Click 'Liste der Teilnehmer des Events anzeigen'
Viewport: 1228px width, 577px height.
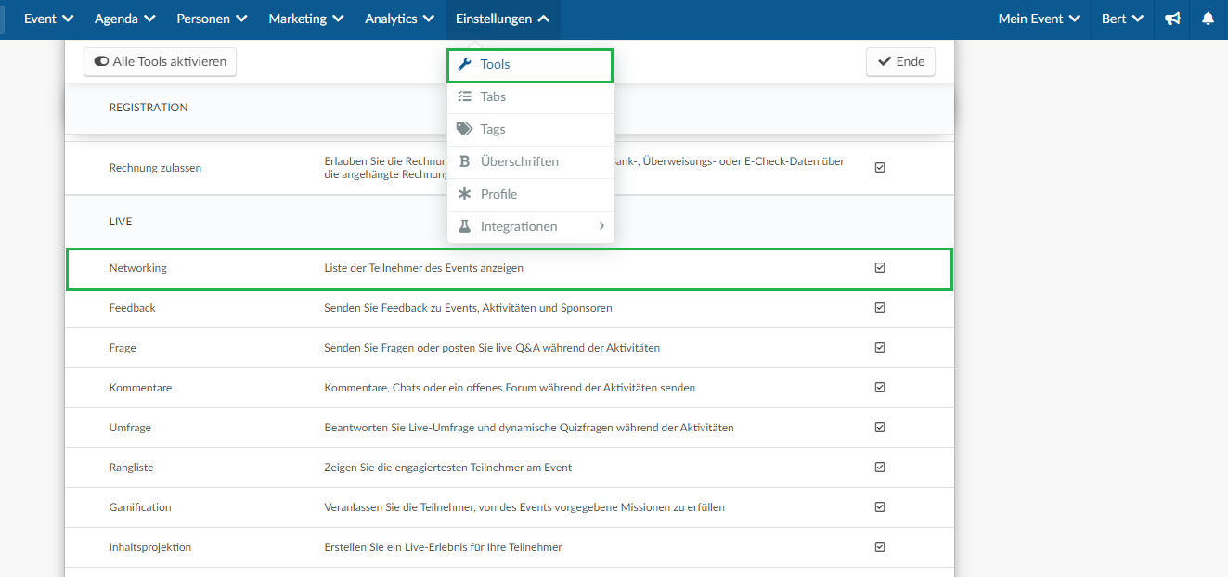tap(423, 268)
